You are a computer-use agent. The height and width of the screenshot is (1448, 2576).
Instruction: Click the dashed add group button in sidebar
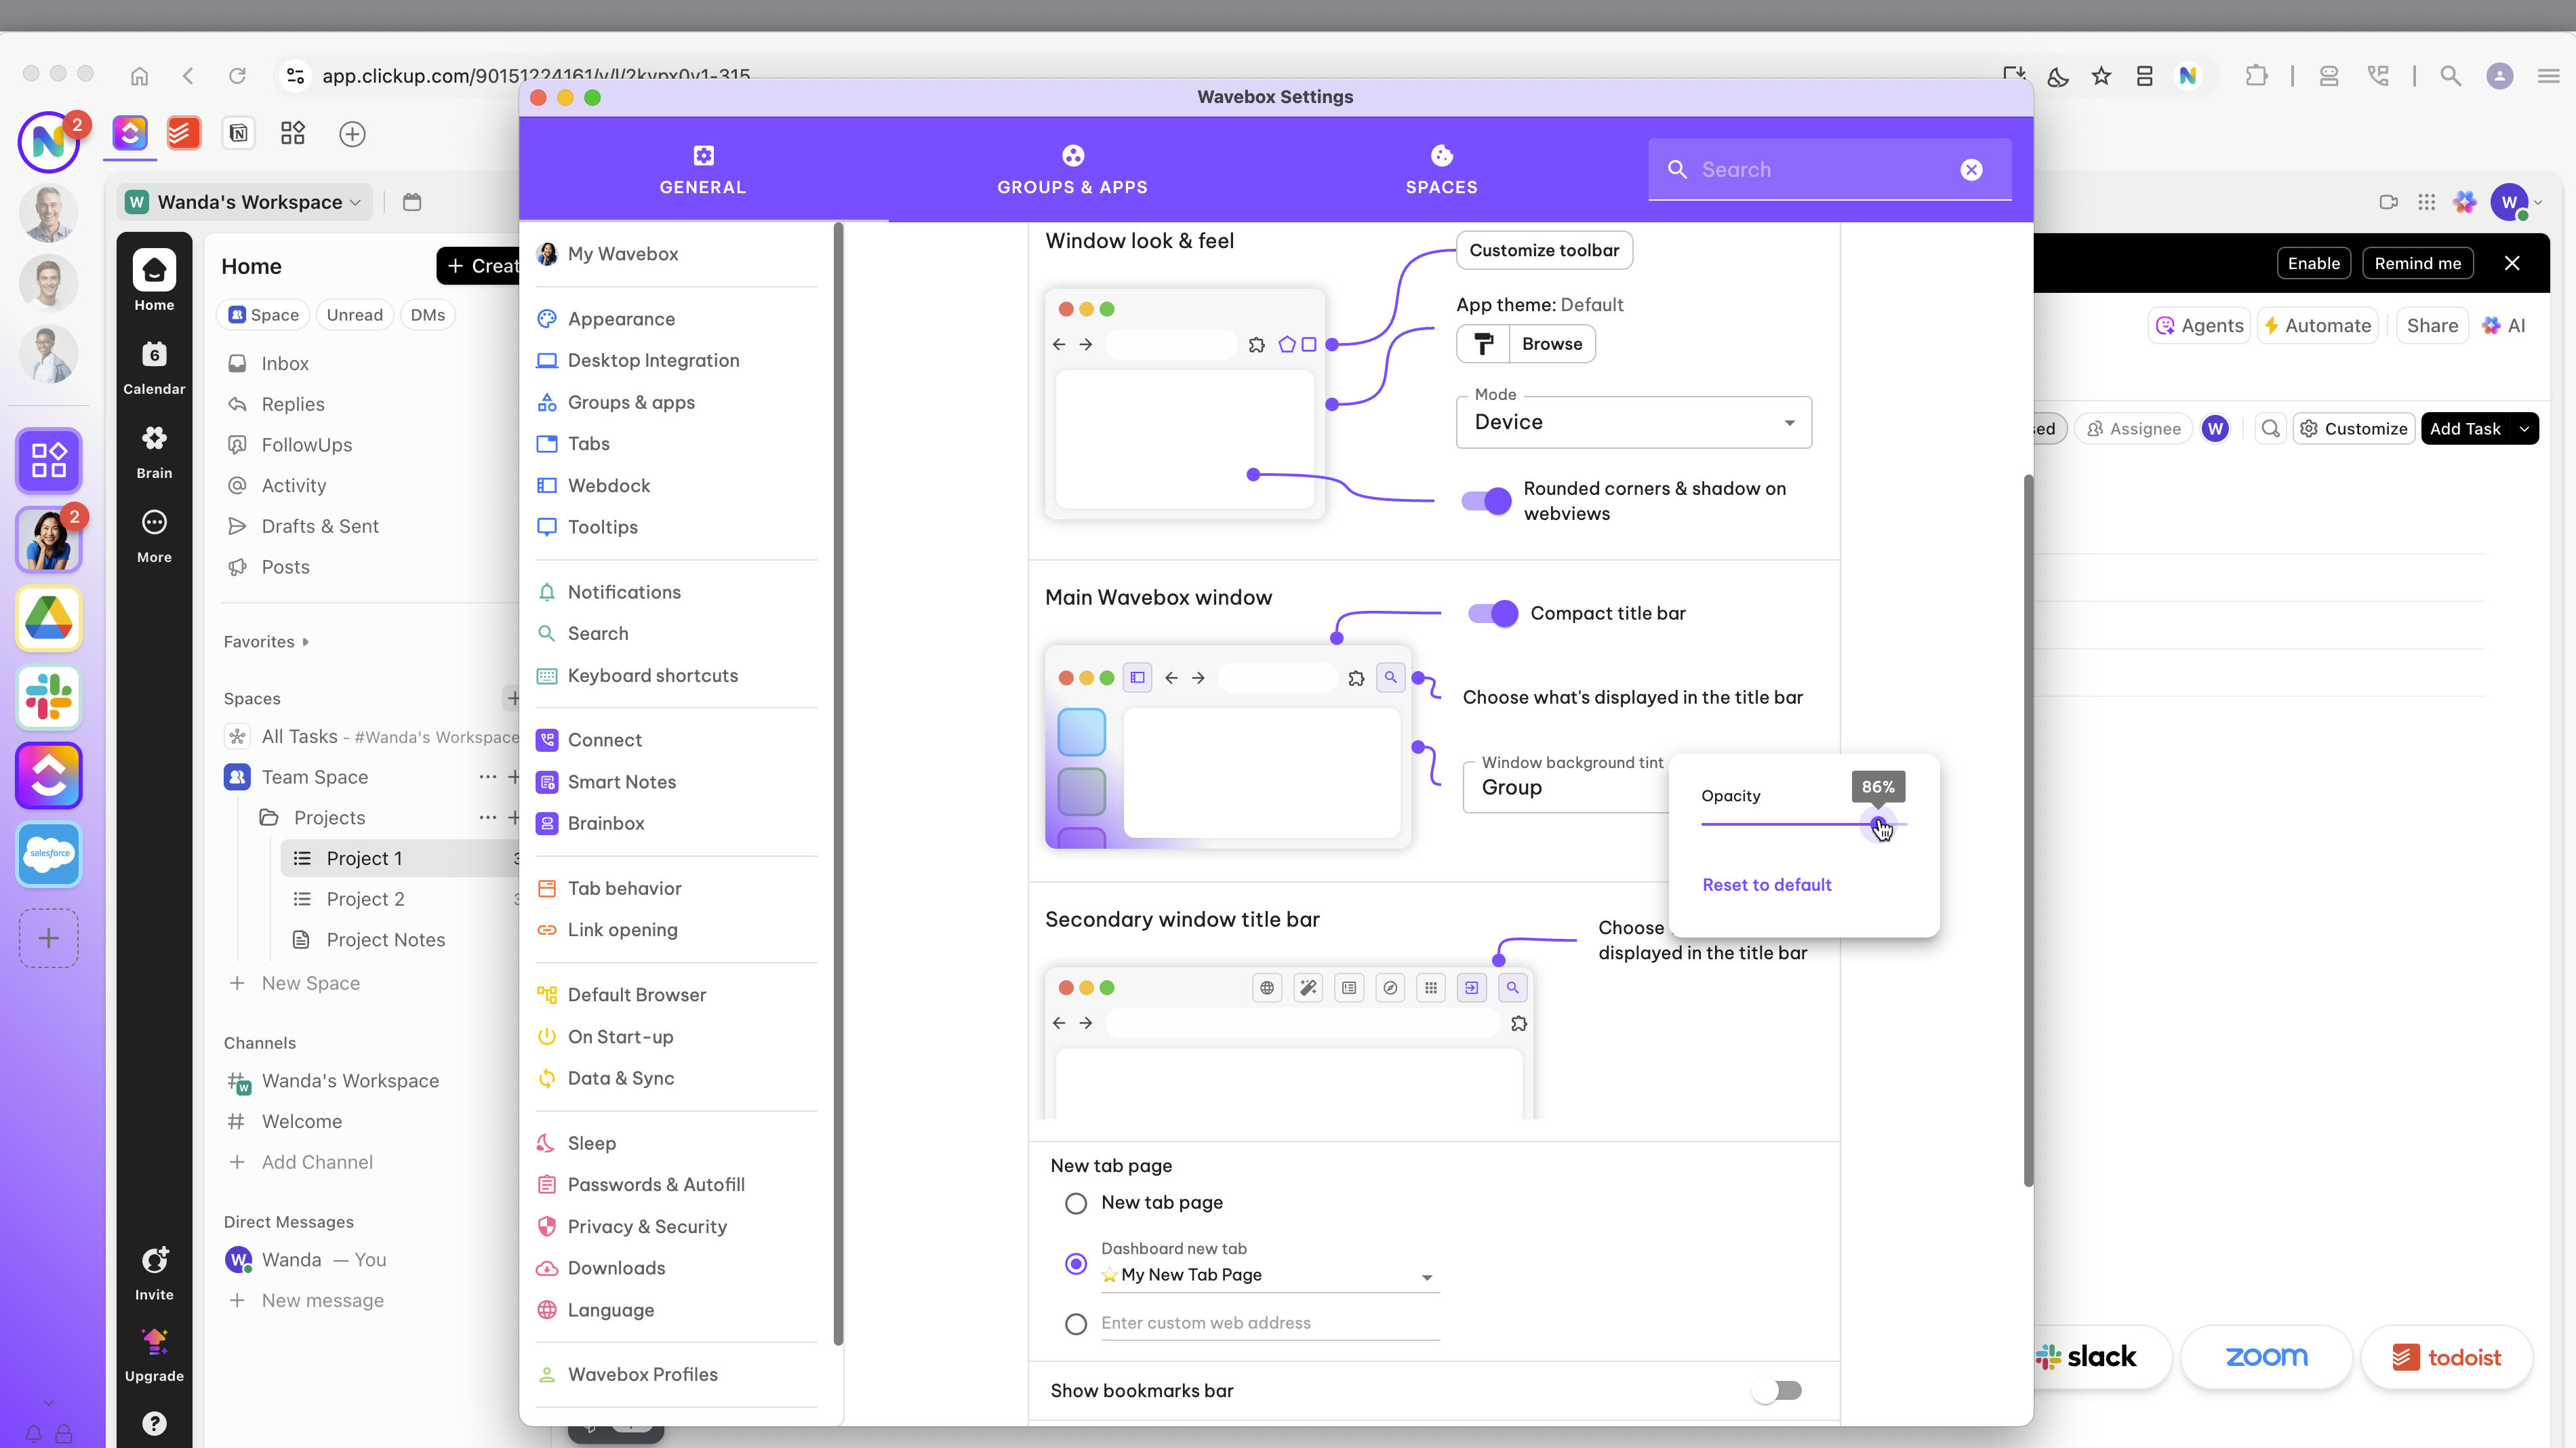point(49,938)
